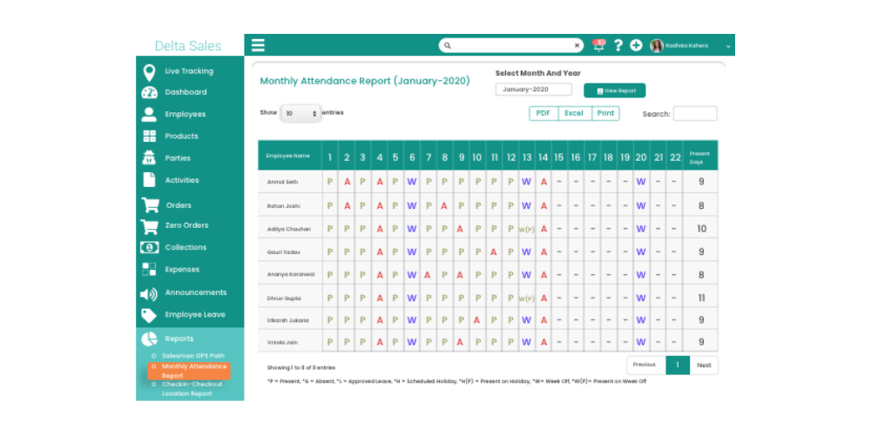Click the plus add icon
Image resolution: width=871 pixels, height=435 pixels.
(x=636, y=45)
